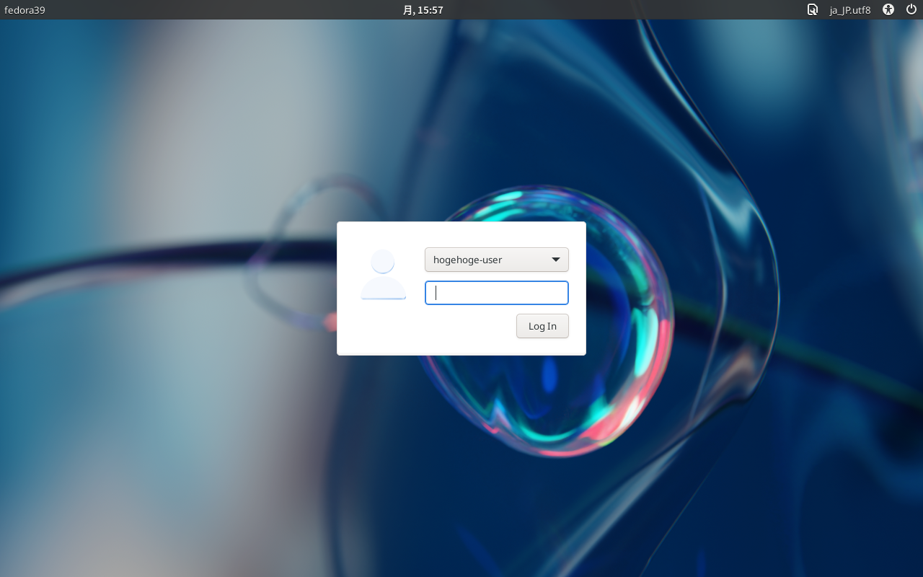Open the ja_JP.utf8 language menu
923x577 pixels.
(850, 10)
